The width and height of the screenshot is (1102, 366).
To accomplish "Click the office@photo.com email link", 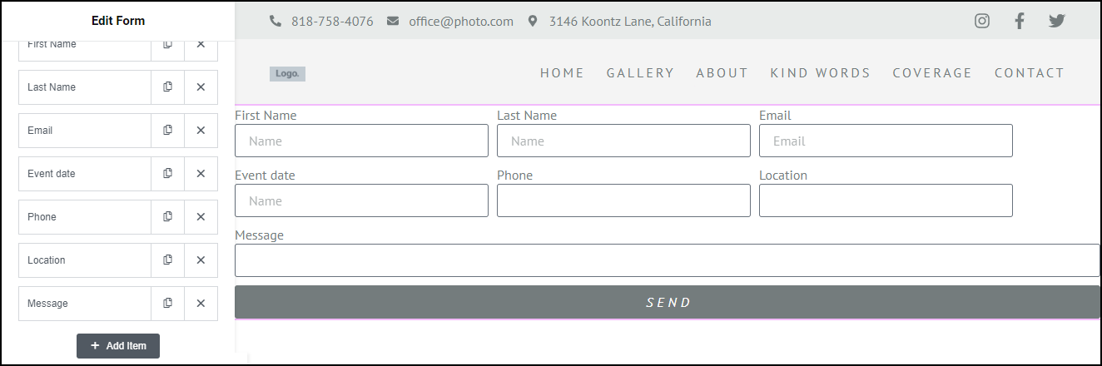I will [x=460, y=22].
